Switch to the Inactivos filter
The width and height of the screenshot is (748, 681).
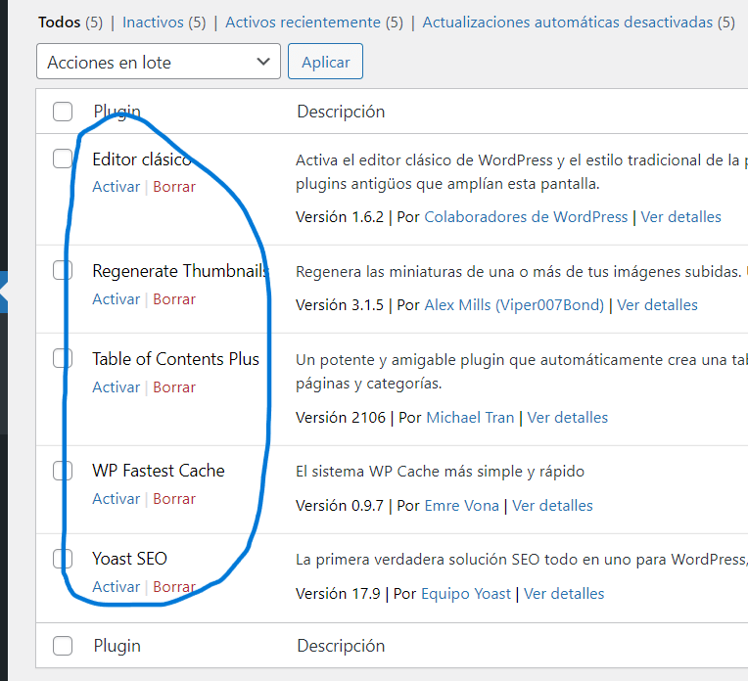coord(153,23)
